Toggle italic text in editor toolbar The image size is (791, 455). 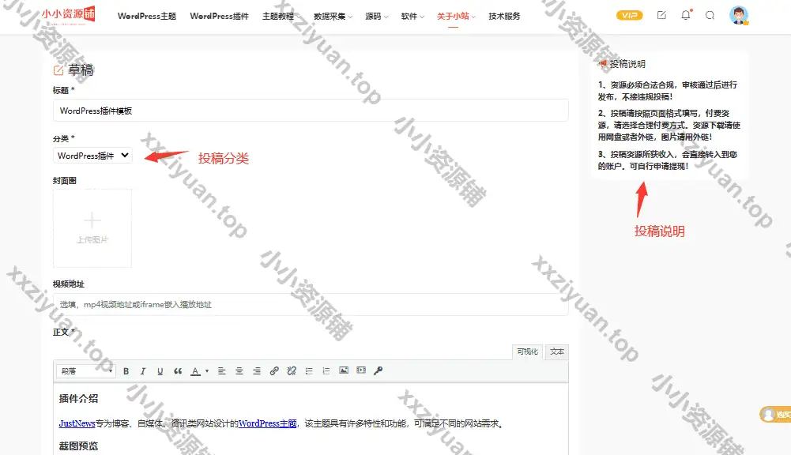click(x=142, y=371)
